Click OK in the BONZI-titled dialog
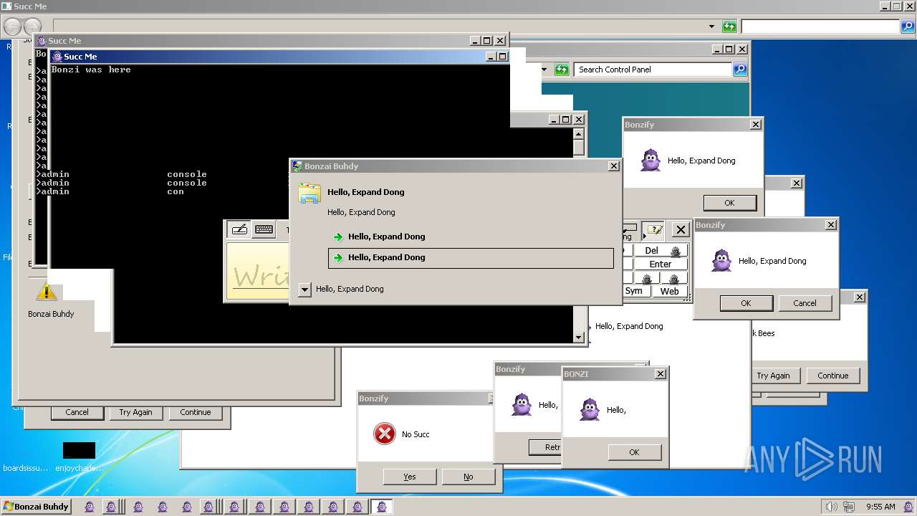This screenshot has width=917, height=516. tap(634, 452)
